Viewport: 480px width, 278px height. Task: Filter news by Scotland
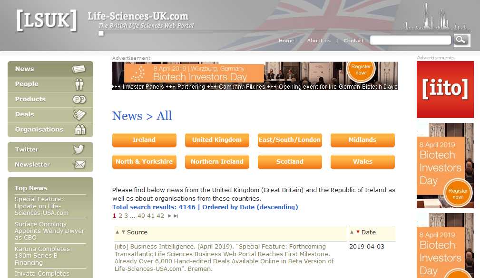point(290,162)
